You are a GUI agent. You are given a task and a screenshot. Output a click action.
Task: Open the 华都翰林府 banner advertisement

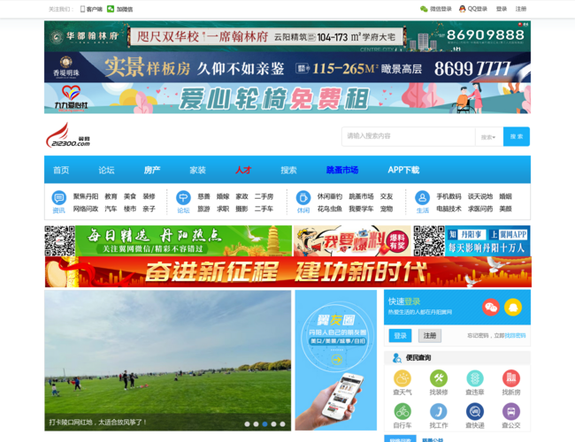pyautogui.click(x=287, y=36)
